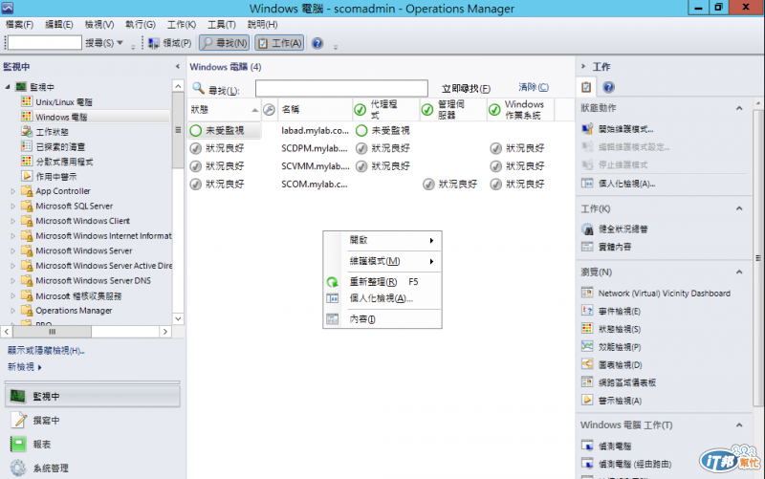This screenshot has width=765, height=479.
Task: Click the 立即尋找(F) button
Action: pyautogui.click(x=466, y=88)
